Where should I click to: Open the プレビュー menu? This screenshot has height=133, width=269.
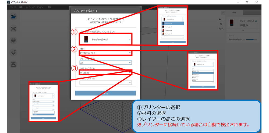(41, 7)
